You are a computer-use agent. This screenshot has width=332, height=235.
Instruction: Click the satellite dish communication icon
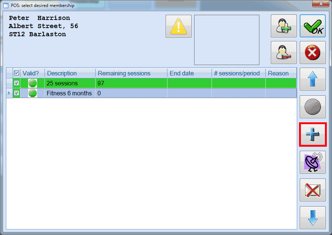coord(312,162)
